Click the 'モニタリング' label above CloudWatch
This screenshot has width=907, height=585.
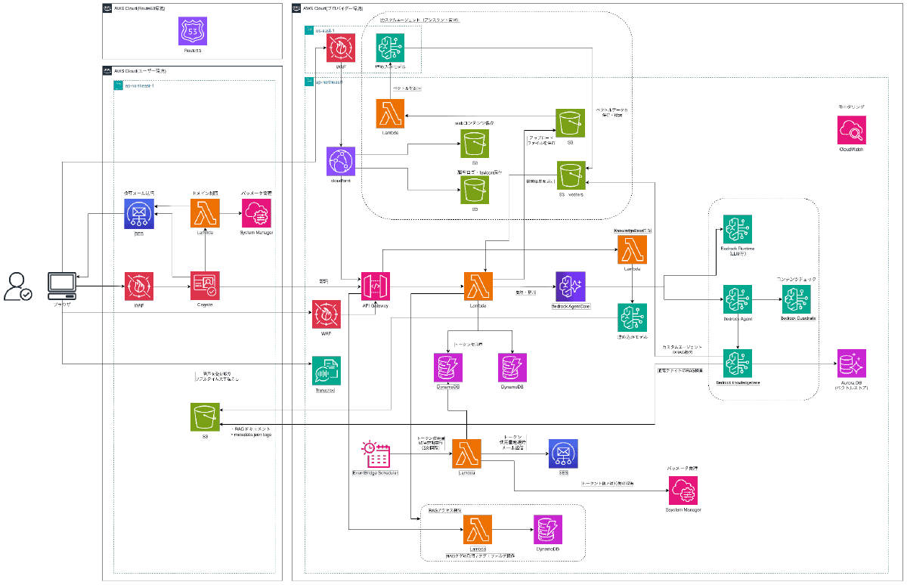(851, 108)
